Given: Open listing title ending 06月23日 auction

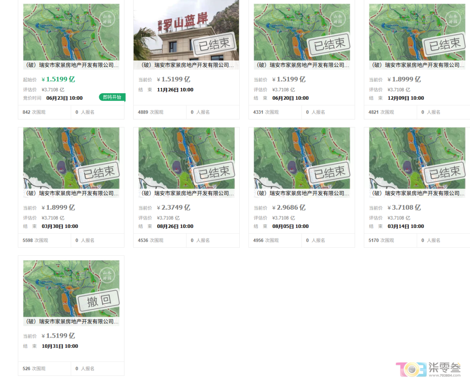Looking at the screenshot, I should (72, 65).
